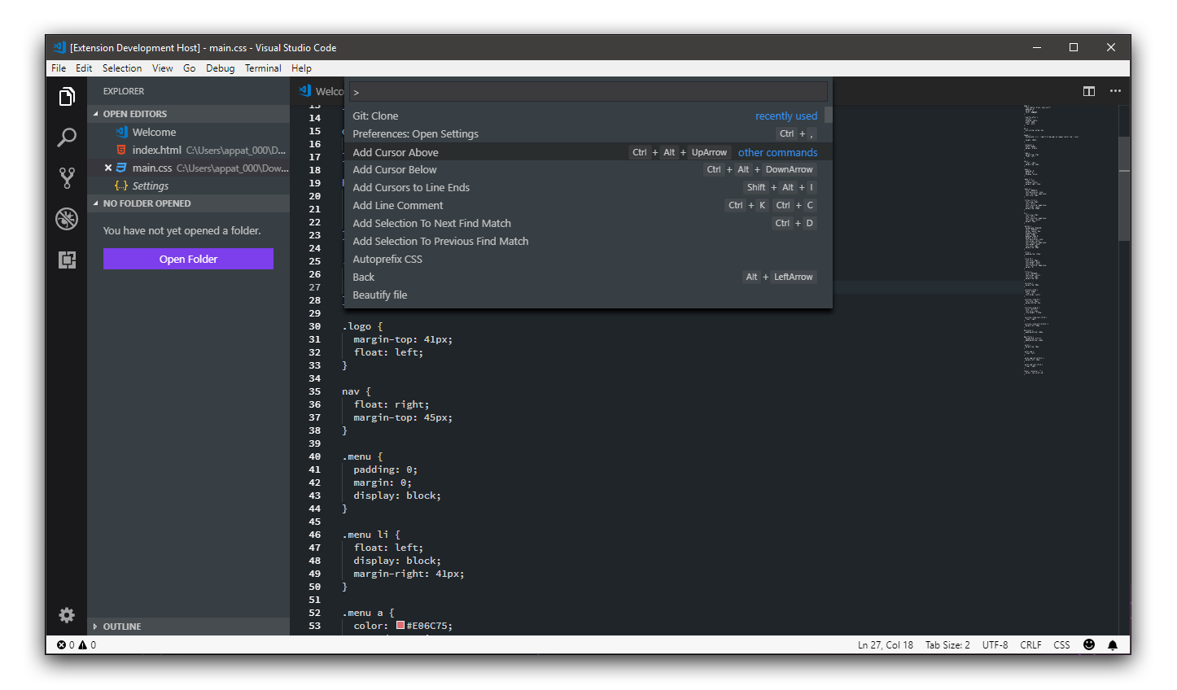The image size is (1177, 690).
Task: Open the Search view
Action: pyautogui.click(x=66, y=138)
